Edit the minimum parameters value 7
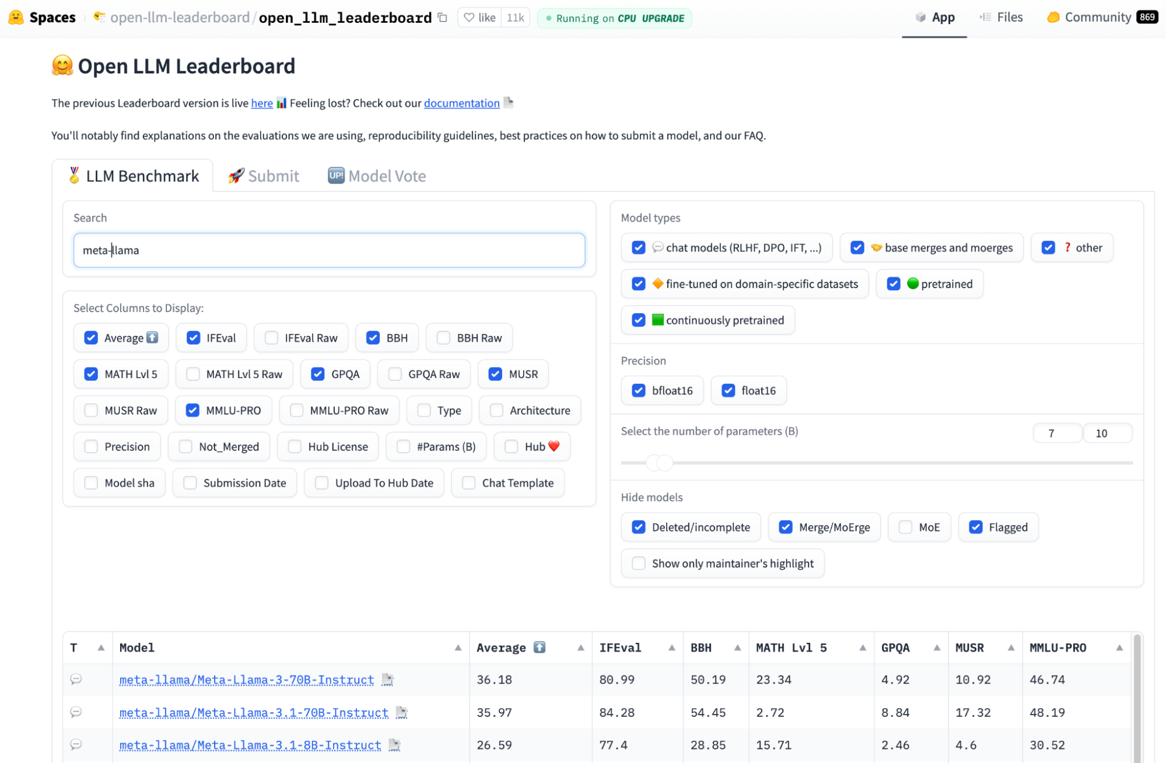This screenshot has height=763, width=1166. pos(1056,433)
